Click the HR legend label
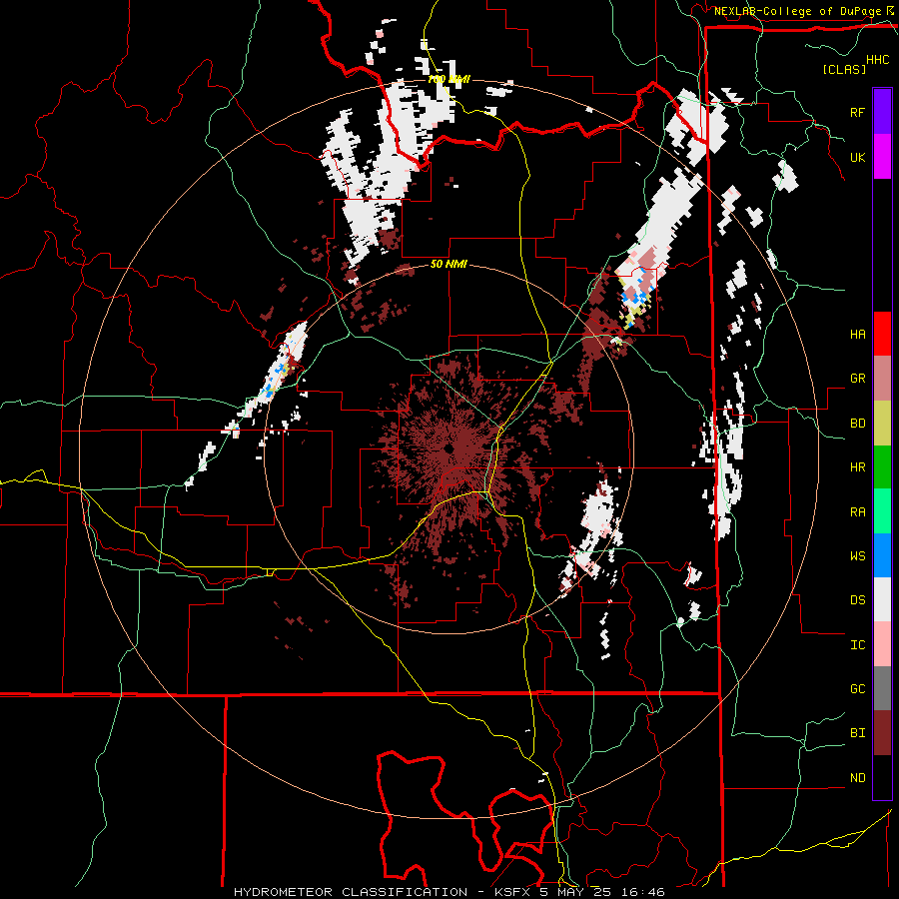 pyautogui.click(x=857, y=467)
